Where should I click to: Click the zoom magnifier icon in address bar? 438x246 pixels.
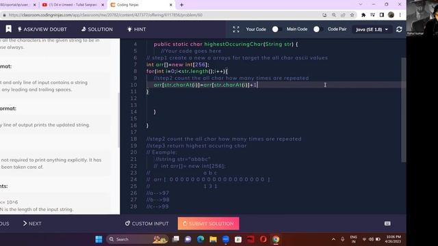tap(334, 15)
